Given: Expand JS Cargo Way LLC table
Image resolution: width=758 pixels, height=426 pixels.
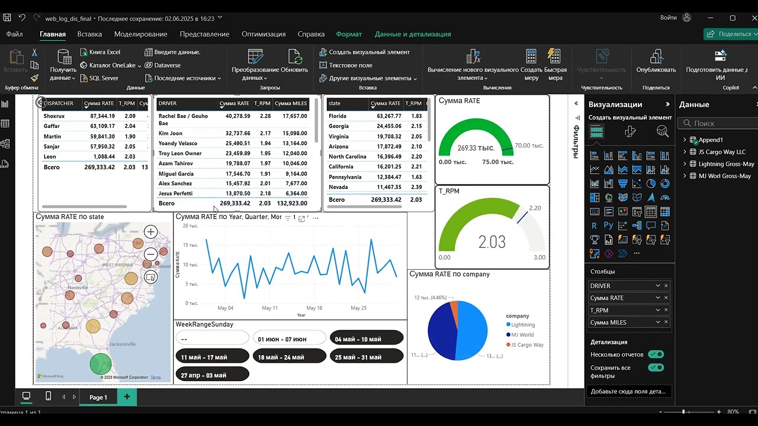Looking at the screenshot, I should point(685,152).
